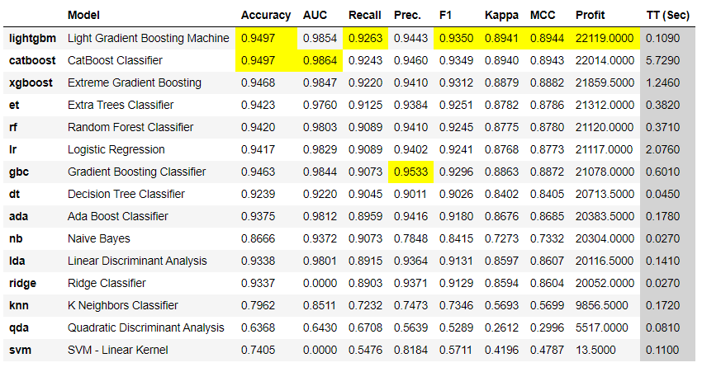Click the highlighted lightgbm accuracy value 0.9497

click(265, 38)
